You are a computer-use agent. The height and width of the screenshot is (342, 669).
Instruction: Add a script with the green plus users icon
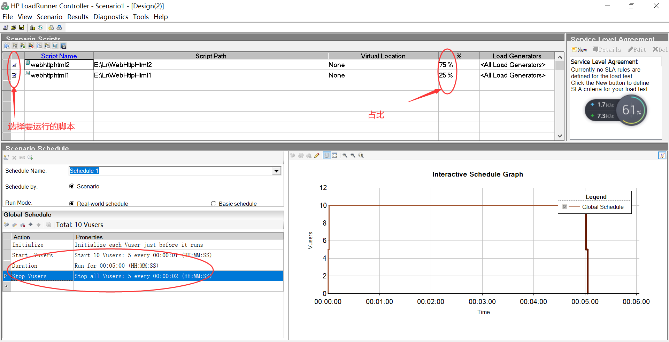(x=23, y=46)
